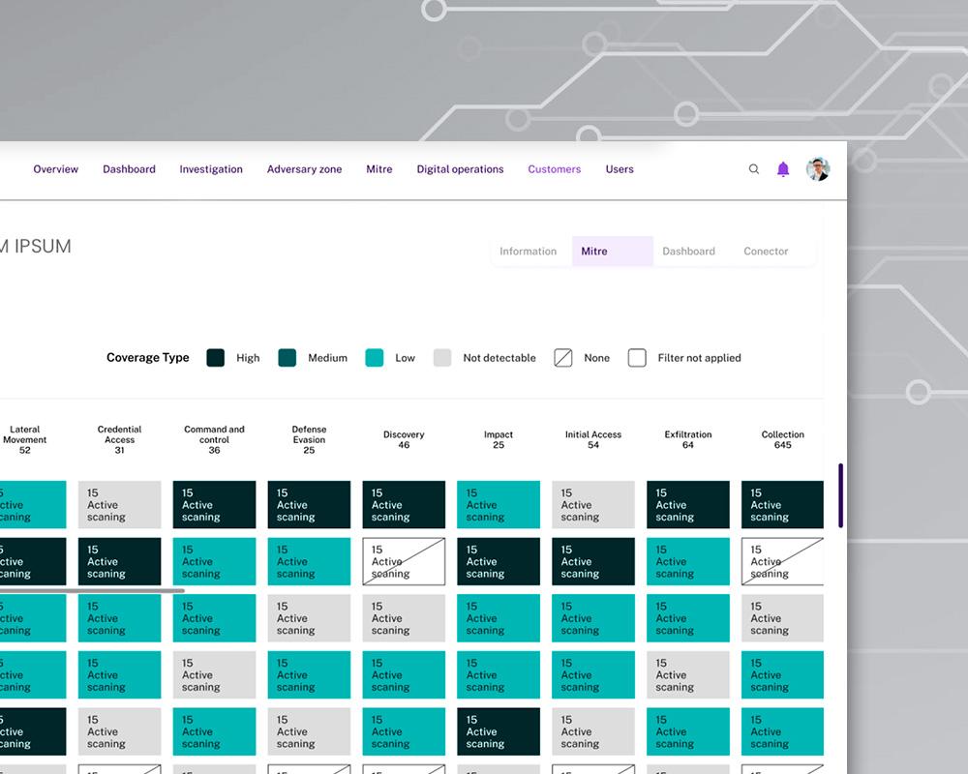968x774 pixels.
Task: Open the Digital operations page
Action: pos(460,169)
